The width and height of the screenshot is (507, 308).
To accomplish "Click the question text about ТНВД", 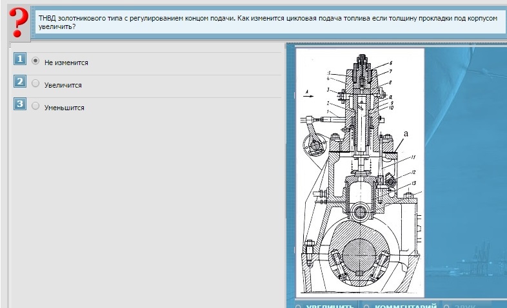I will (268, 23).
